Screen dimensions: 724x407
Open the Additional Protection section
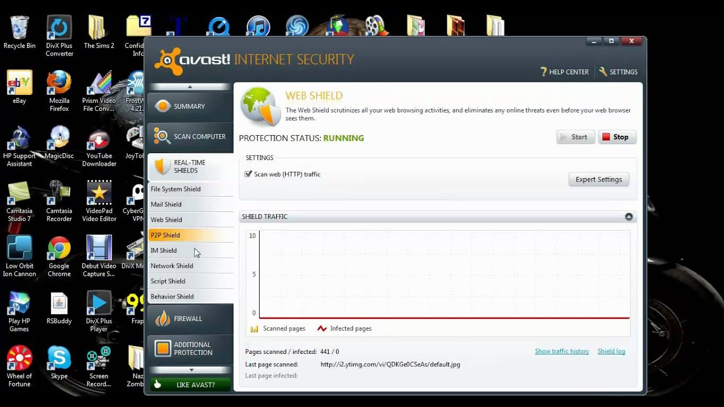tap(190, 348)
